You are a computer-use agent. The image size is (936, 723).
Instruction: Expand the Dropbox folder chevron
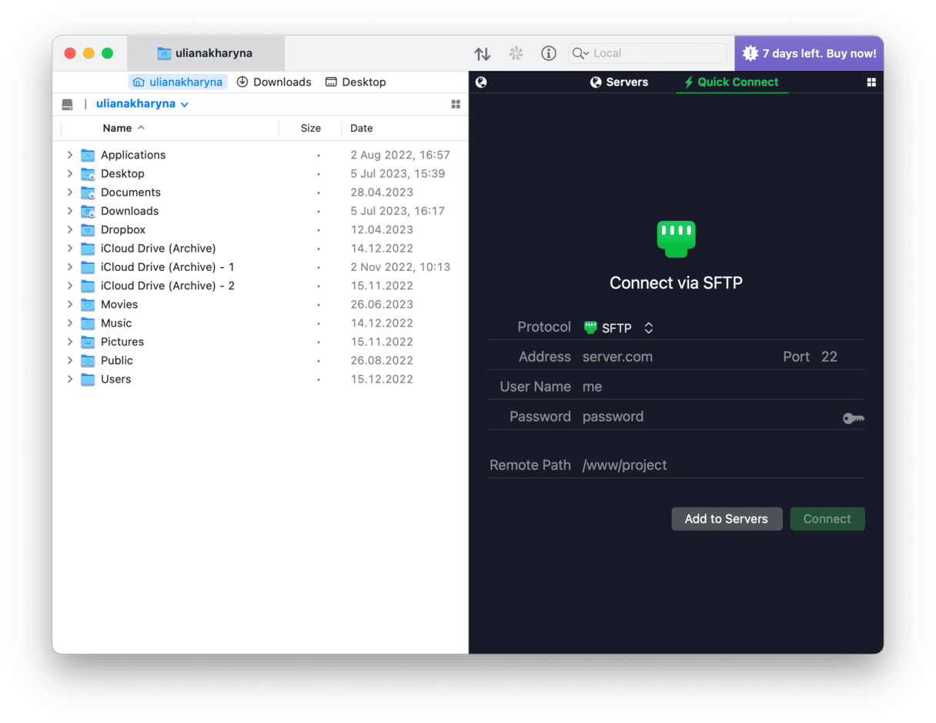tap(70, 229)
